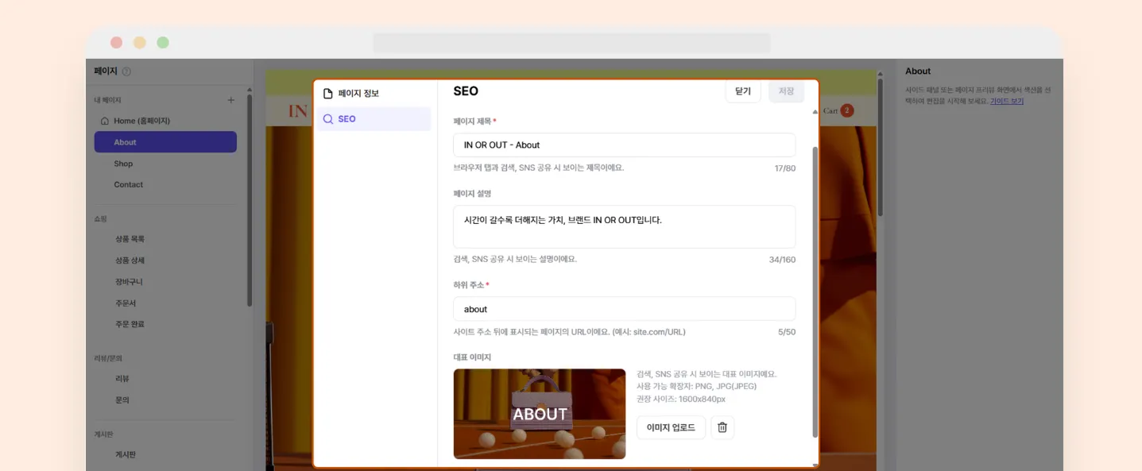Click the document icon of 페이지 정보

tap(327, 94)
